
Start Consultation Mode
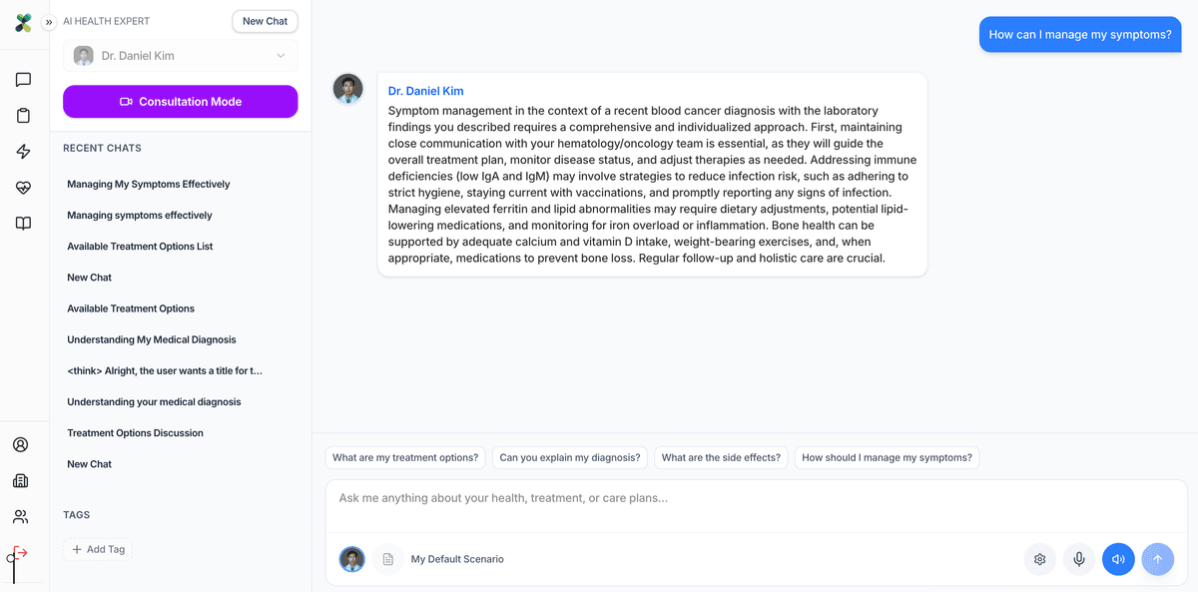180,102
